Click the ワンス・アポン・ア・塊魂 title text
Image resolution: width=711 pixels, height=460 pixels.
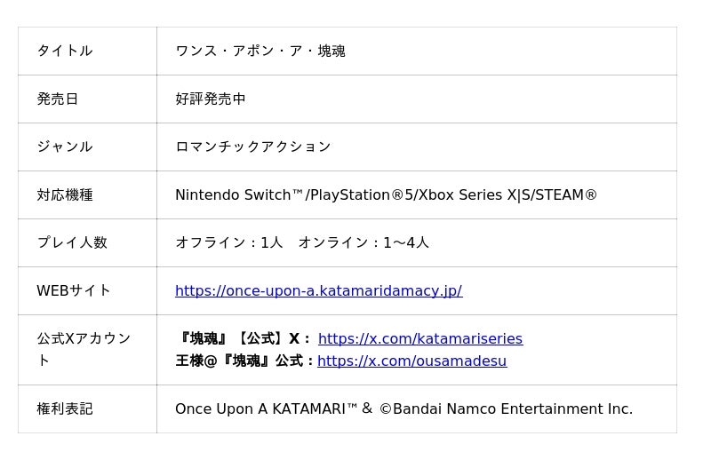point(260,52)
